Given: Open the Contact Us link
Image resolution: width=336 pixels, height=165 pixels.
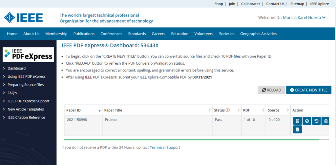Looking at the screenshot, I should tap(275, 4).
